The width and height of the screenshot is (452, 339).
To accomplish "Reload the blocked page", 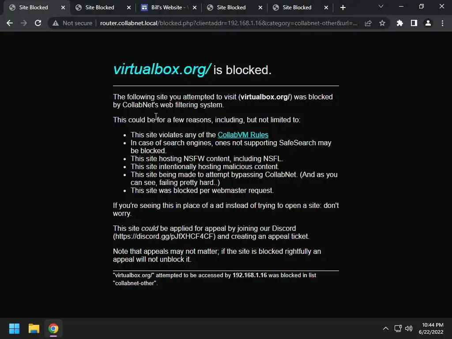I will pyautogui.click(x=38, y=23).
